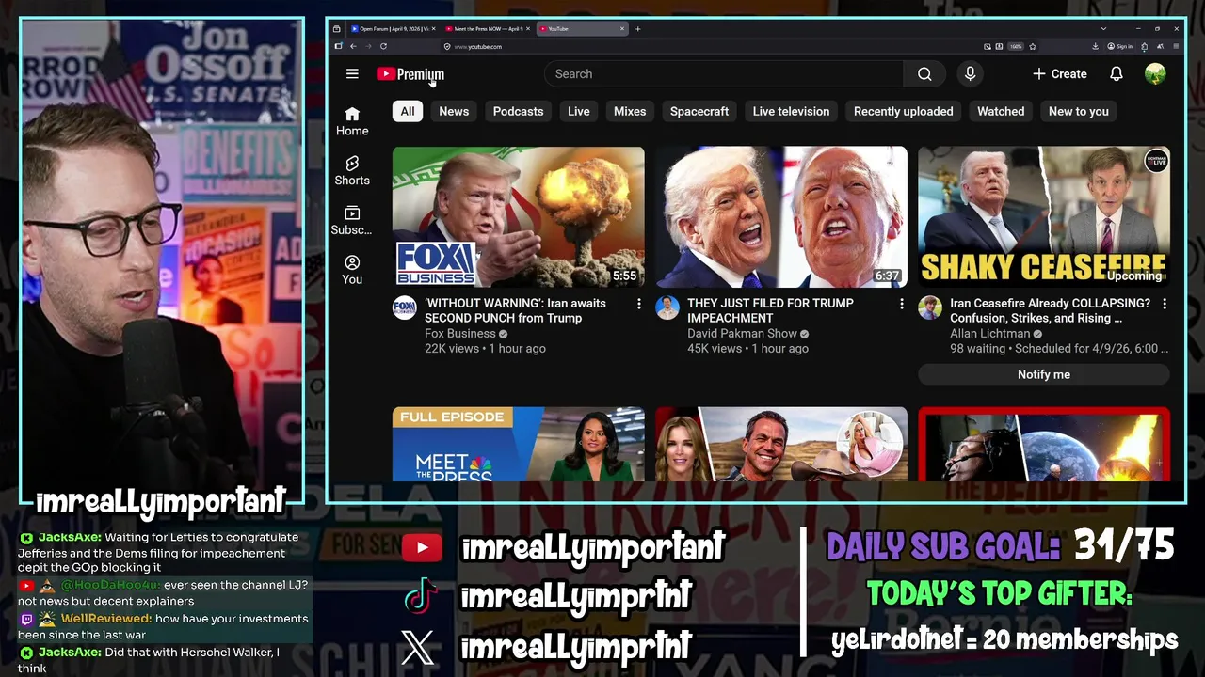1205x677 pixels.
Task: Open Meet the Press full episode thumbnail
Action: click(519, 444)
